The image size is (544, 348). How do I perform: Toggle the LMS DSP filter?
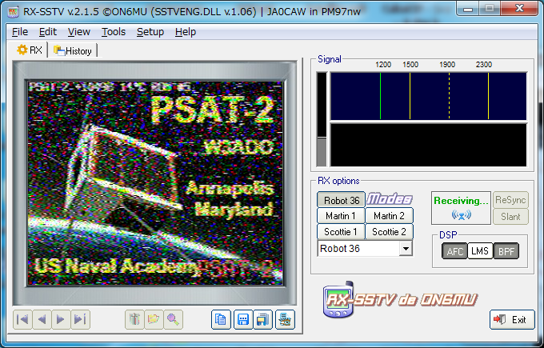[x=480, y=251]
